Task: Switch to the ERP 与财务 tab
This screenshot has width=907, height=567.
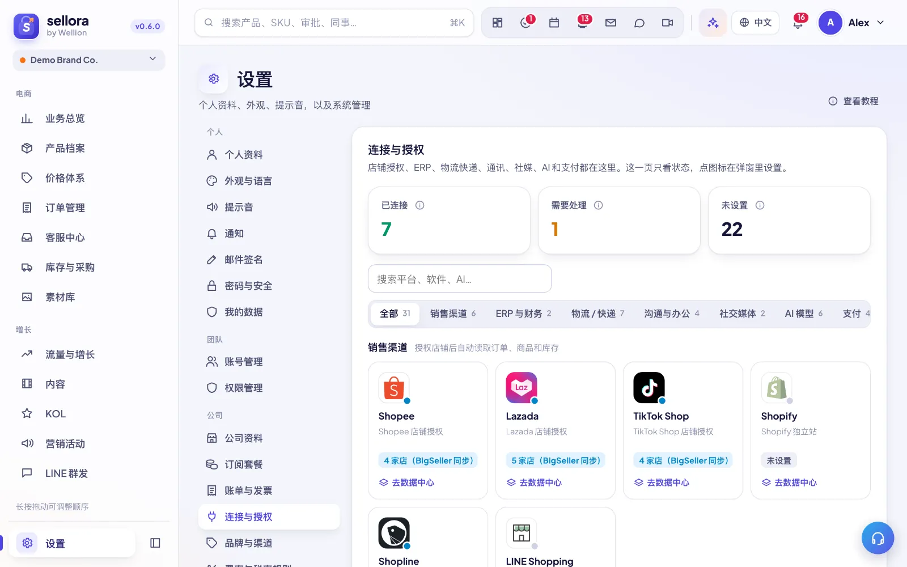Action: click(523, 314)
